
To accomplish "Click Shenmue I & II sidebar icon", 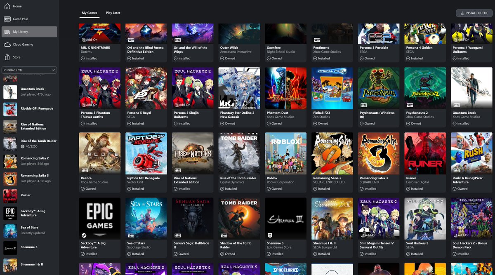I will (x=10, y=265).
